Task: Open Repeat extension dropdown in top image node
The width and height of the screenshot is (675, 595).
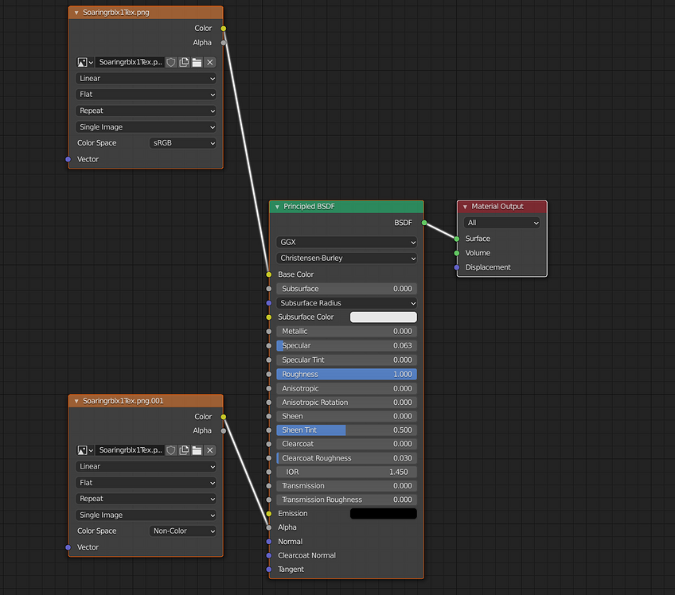Action: tap(146, 111)
